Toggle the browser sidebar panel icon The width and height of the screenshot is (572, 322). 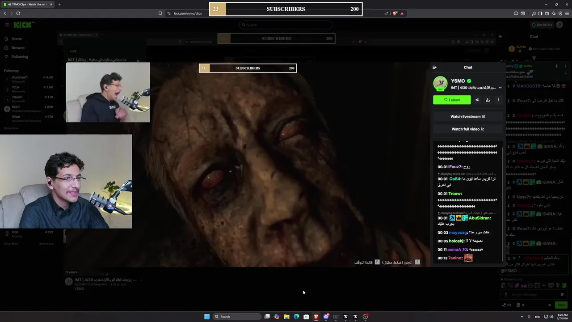pos(540,13)
